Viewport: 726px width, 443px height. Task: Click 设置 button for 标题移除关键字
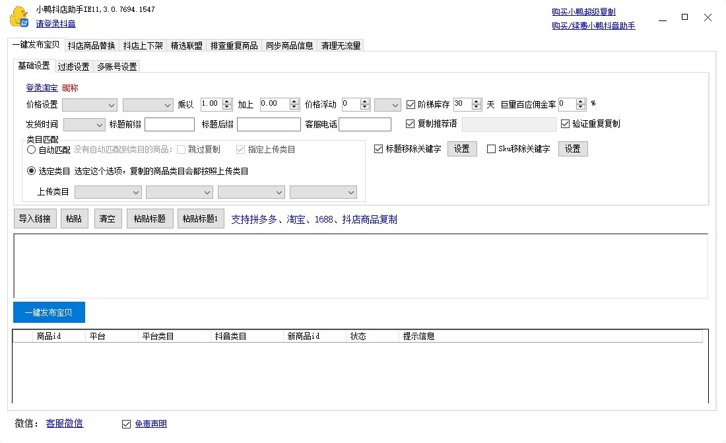point(462,149)
